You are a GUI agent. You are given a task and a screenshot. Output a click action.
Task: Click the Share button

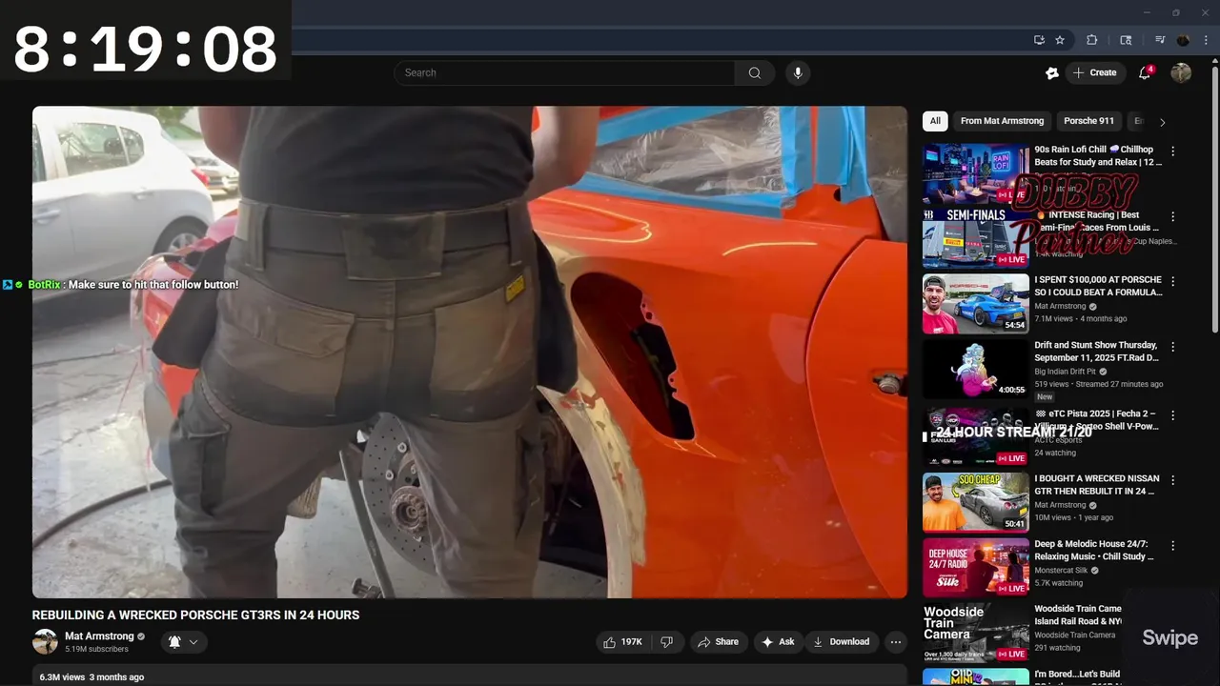tap(718, 642)
